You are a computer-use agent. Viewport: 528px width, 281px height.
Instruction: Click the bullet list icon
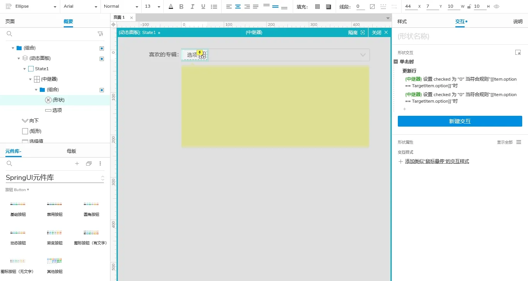(x=214, y=7)
